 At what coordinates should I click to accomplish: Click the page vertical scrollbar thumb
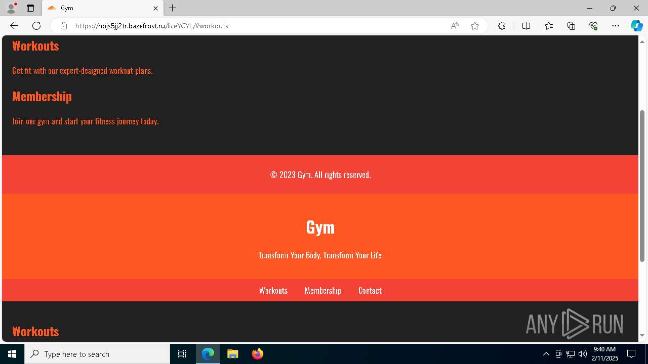[x=642, y=186]
